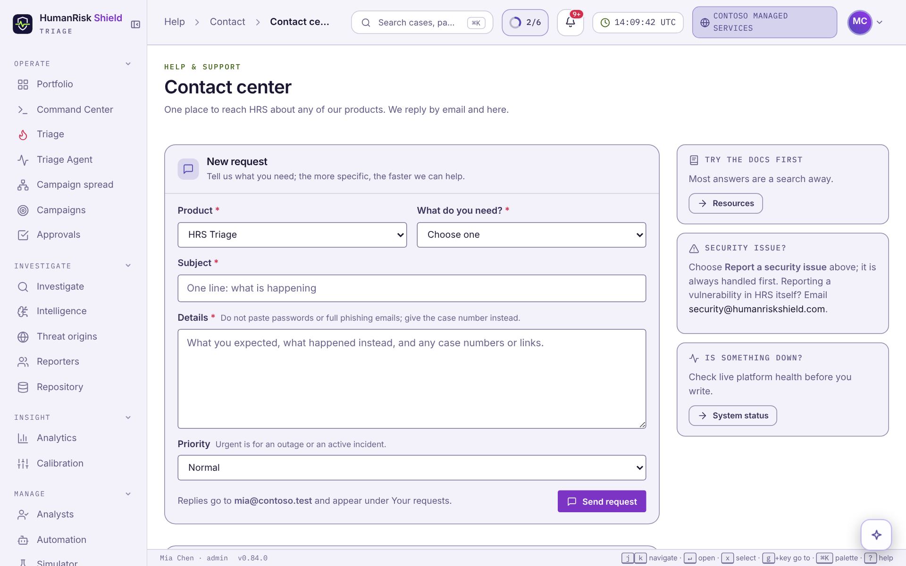Expand the MC user avatar menu
This screenshot has height=566, width=906.
[x=865, y=22]
